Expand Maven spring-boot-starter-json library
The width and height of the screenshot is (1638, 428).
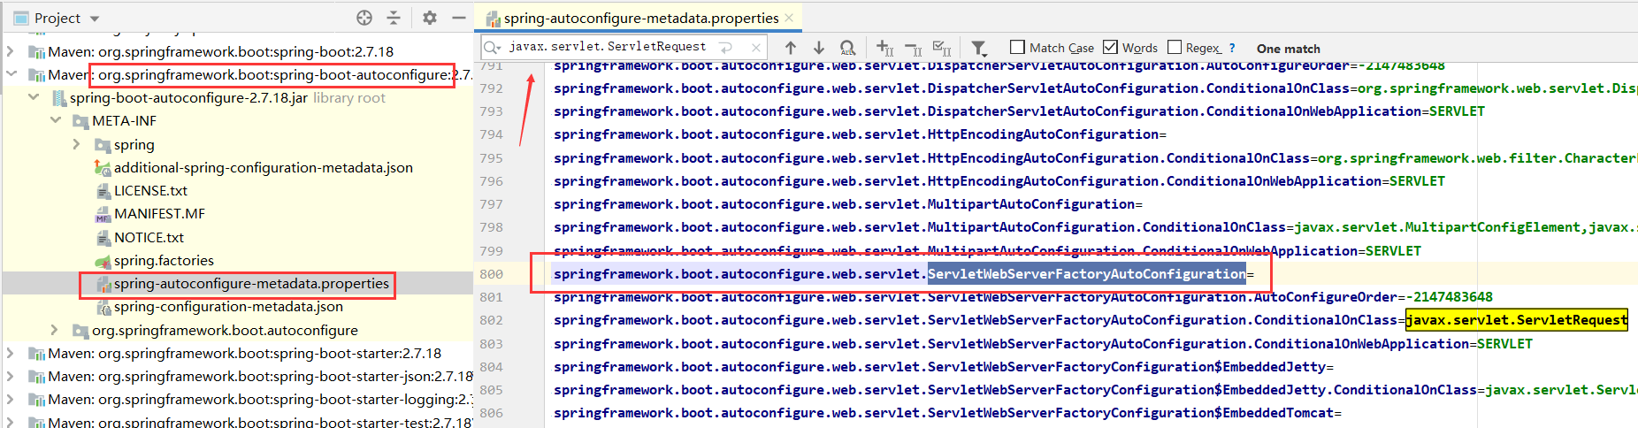click(11, 376)
